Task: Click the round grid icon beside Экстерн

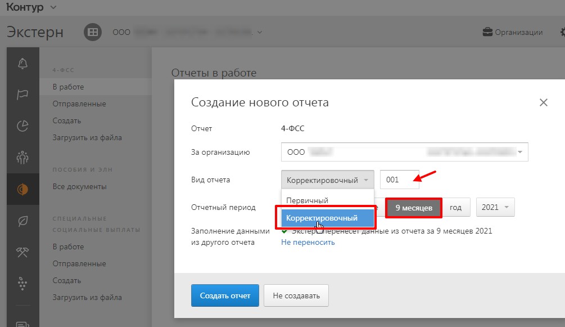Action: pyautogui.click(x=92, y=32)
